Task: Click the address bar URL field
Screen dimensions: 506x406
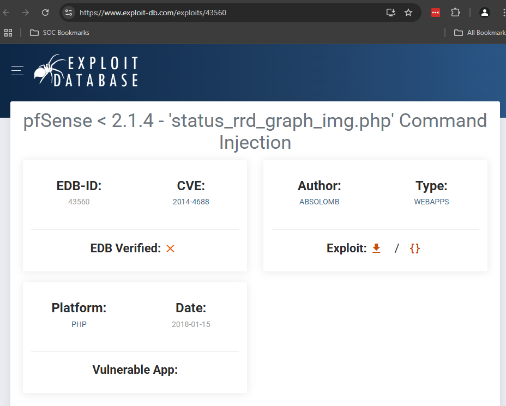Action: coord(218,13)
